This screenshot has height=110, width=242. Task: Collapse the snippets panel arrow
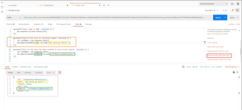tap(239, 31)
